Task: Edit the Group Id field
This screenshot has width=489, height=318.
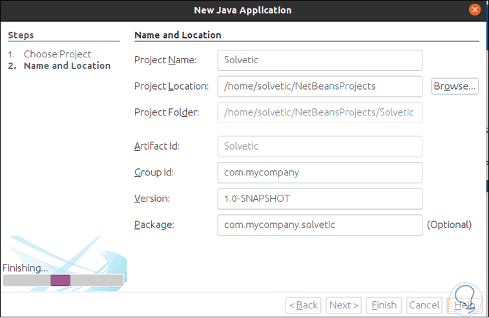Action: 320,173
